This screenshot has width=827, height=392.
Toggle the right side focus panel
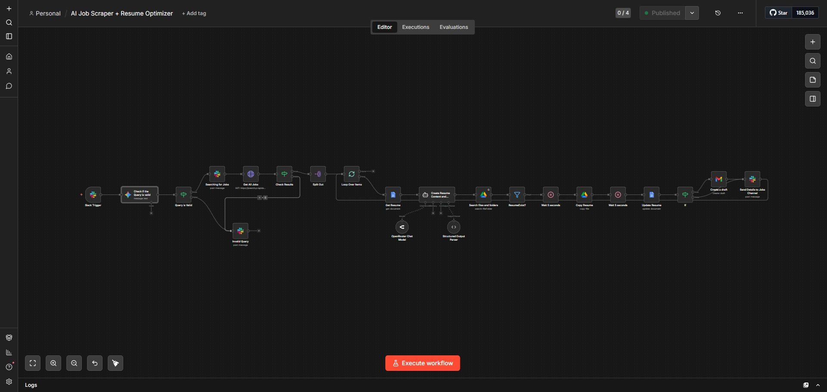tap(812, 99)
